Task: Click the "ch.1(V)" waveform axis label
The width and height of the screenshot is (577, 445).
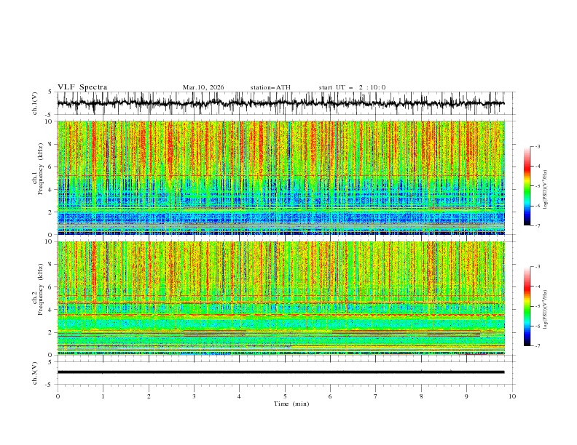Action: (35, 103)
